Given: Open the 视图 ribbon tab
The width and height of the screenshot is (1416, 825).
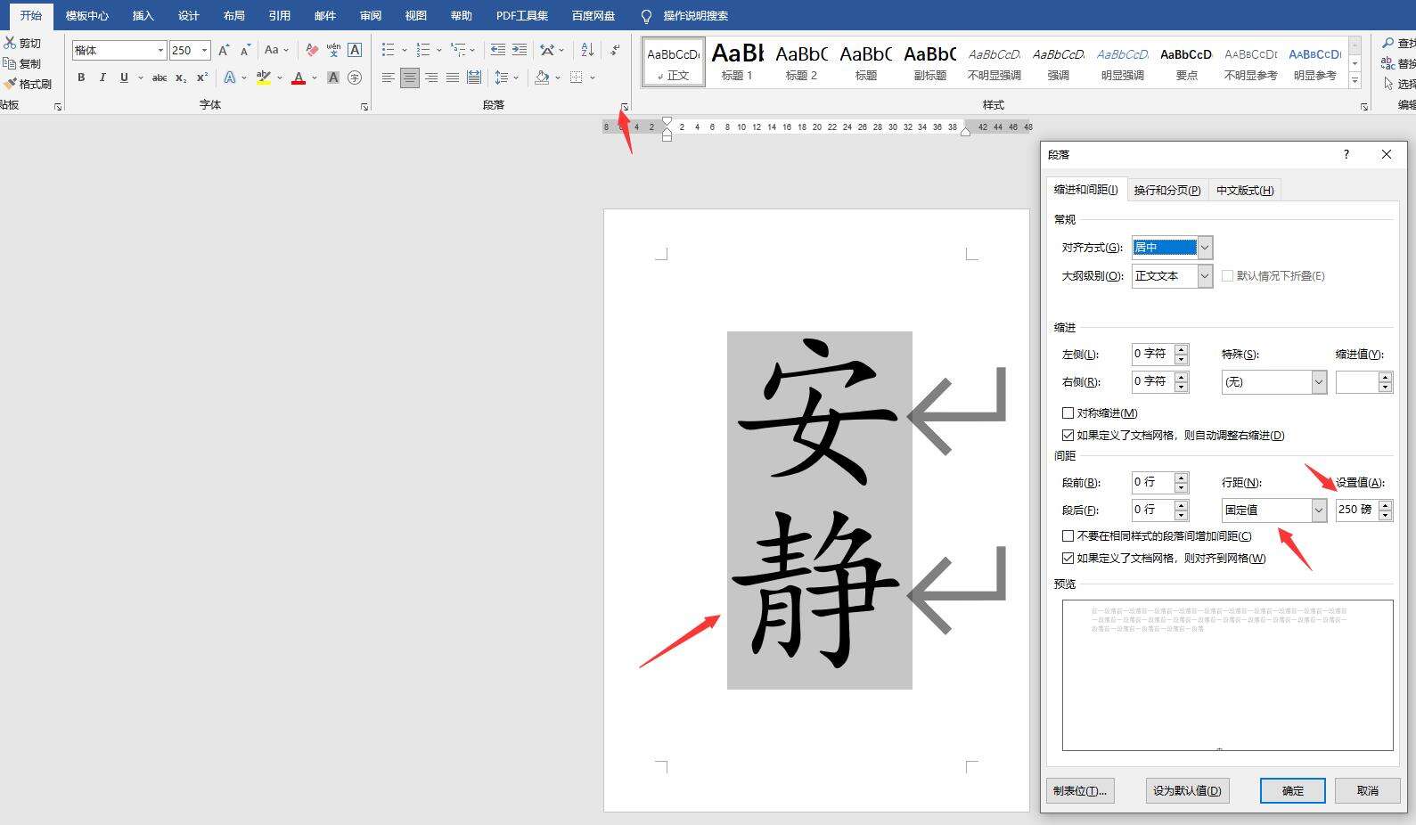Looking at the screenshot, I should (x=415, y=16).
